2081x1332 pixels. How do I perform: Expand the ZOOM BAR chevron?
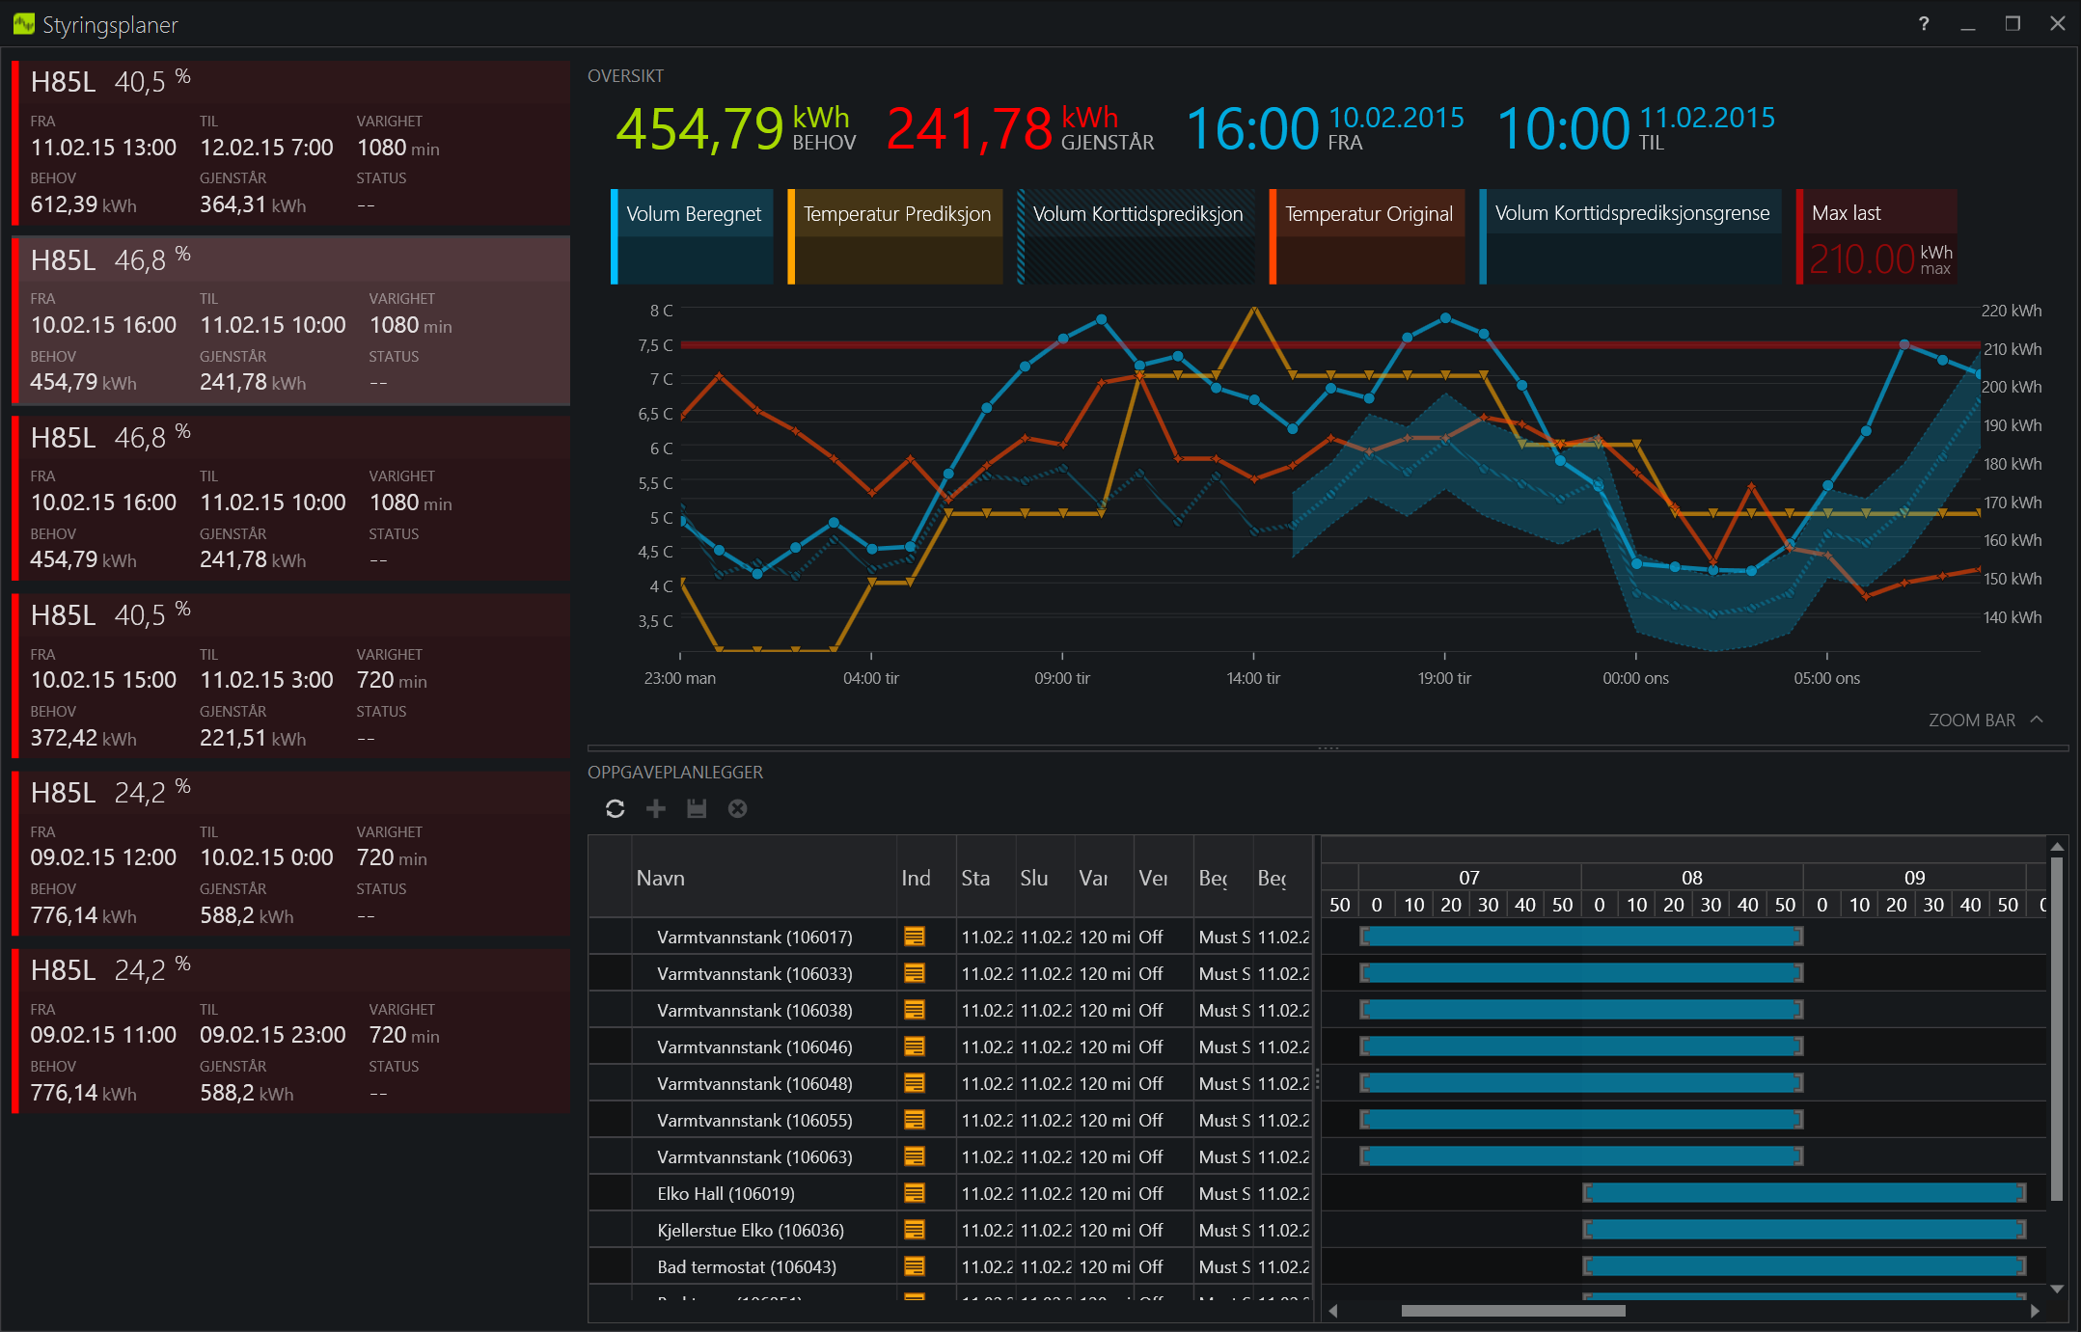click(2037, 720)
